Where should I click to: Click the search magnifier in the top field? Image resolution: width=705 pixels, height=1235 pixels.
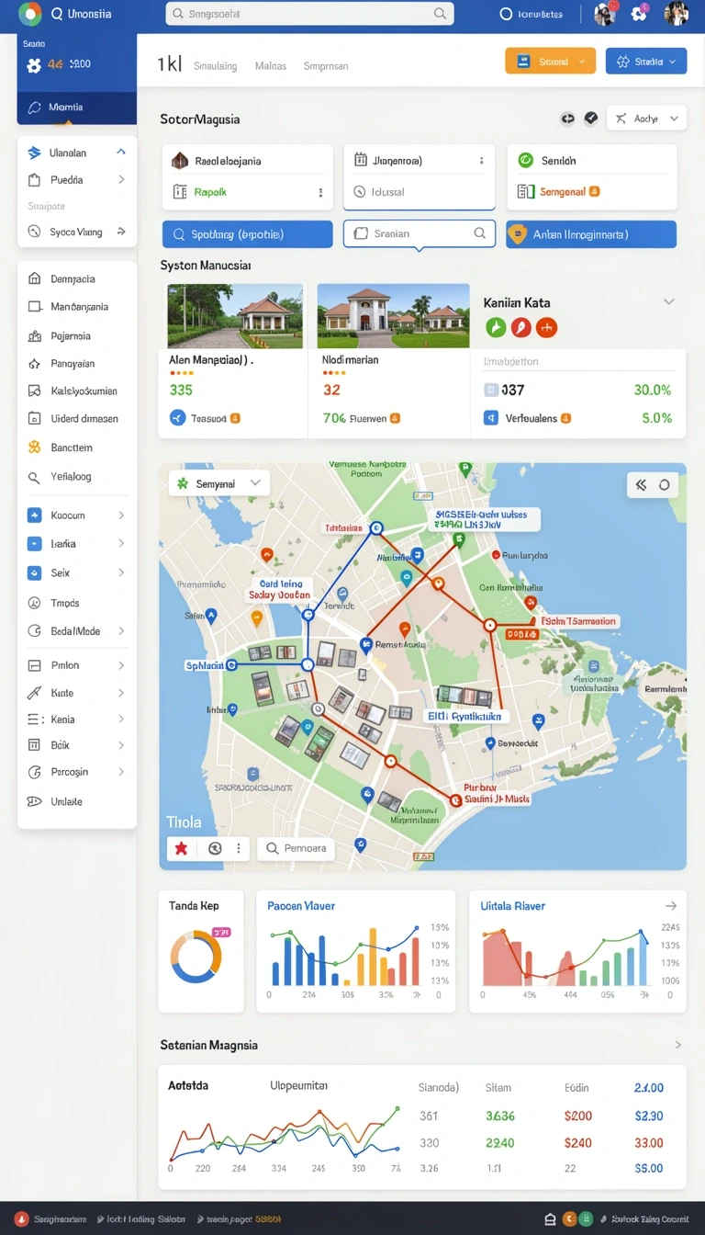pos(441,14)
